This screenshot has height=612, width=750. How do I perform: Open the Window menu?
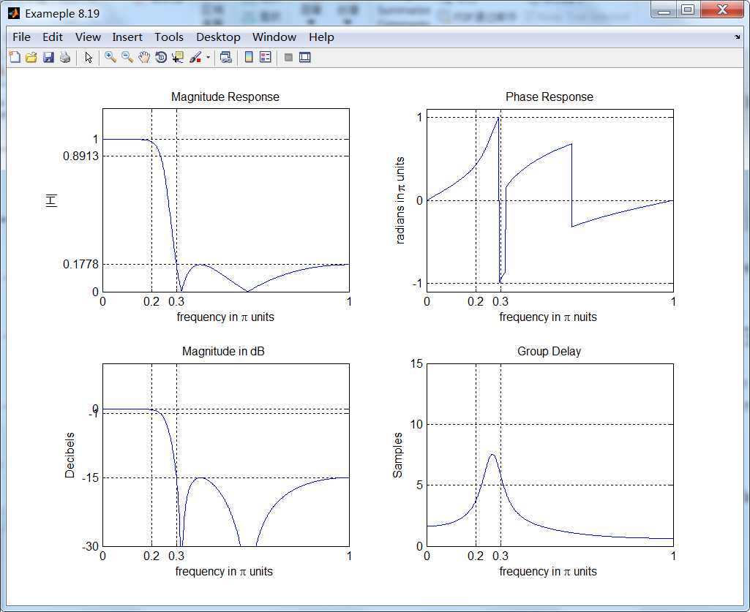274,37
